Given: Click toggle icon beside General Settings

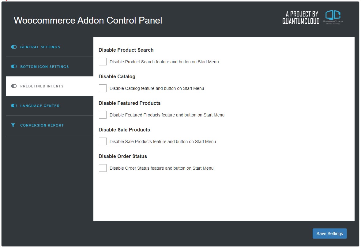Looking at the screenshot, I should 14,47.
